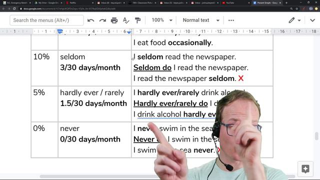Click the right-side vertical scrollbar thumb

(316, 136)
